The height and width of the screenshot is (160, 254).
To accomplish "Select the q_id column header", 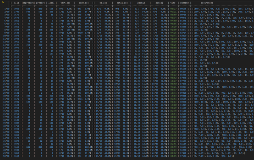I will click(17, 3).
